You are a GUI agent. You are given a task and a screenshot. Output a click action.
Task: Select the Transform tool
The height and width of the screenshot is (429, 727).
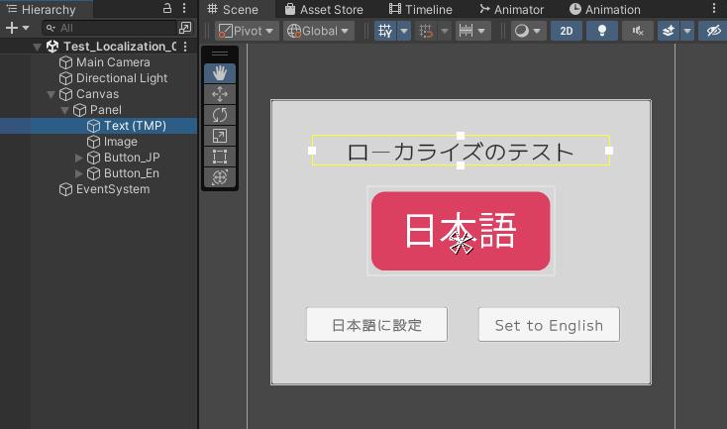[x=220, y=177]
